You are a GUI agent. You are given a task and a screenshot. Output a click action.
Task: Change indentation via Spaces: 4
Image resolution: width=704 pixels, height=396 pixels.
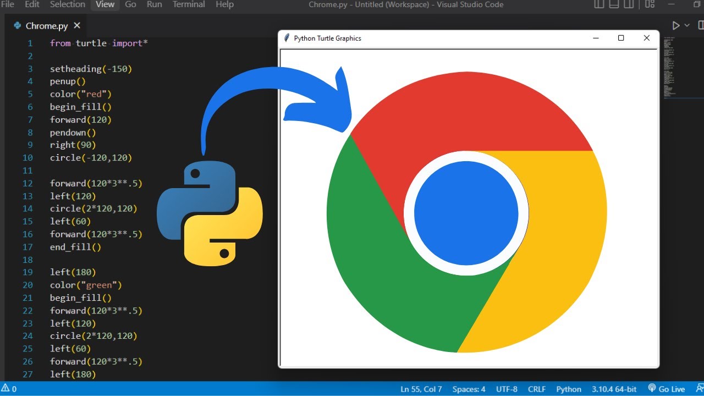(x=469, y=389)
